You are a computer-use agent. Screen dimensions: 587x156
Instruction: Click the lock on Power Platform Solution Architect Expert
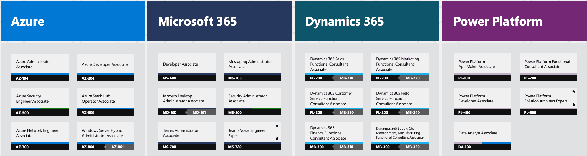(573, 104)
